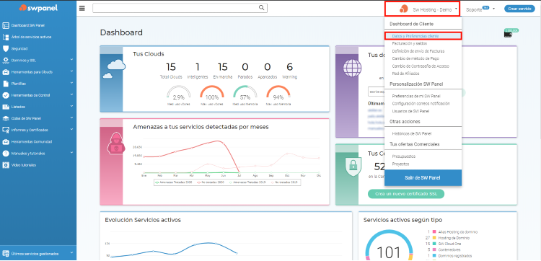
Task: Select Configuración correos notificación
Action: (421, 103)
